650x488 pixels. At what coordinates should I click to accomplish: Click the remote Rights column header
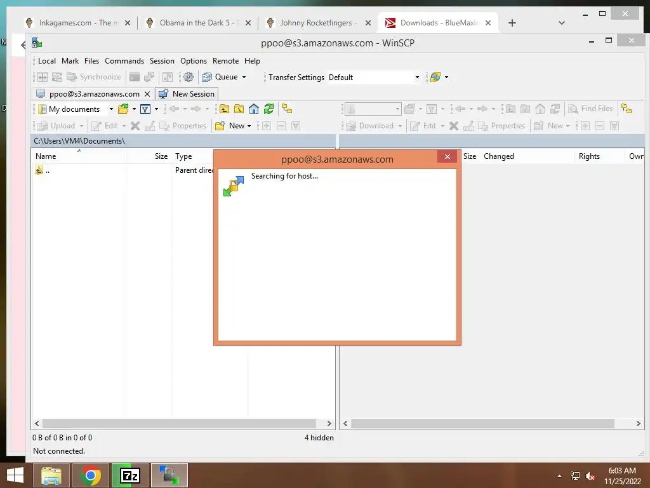coord(600,156)
